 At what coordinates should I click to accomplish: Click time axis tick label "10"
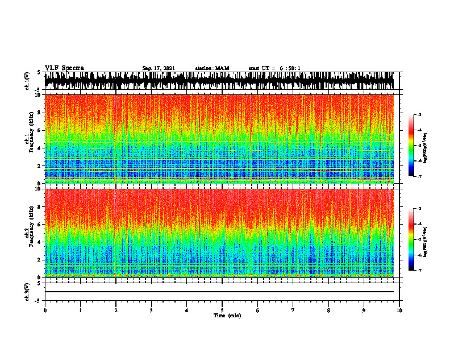click(399, 310)
